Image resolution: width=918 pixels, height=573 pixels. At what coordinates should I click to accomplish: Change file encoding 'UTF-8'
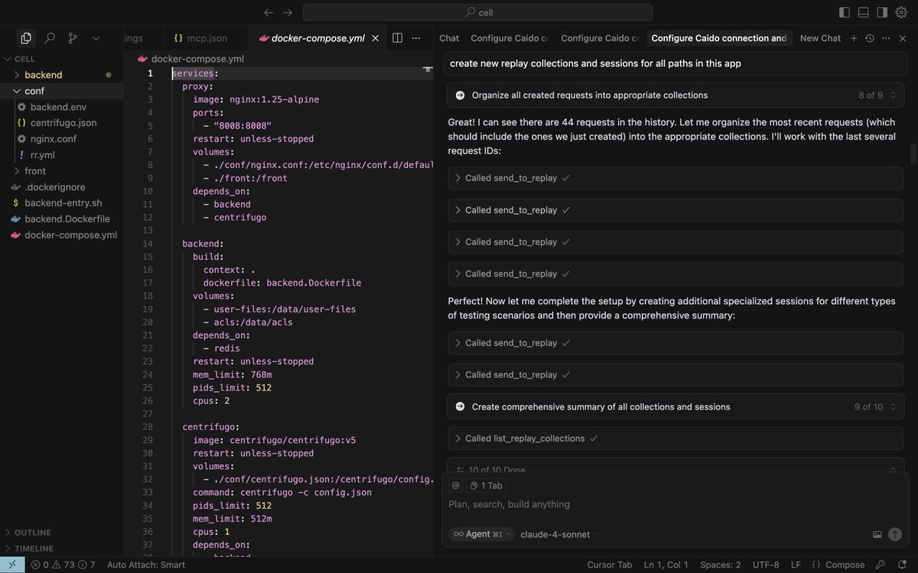tap(765, 565)
